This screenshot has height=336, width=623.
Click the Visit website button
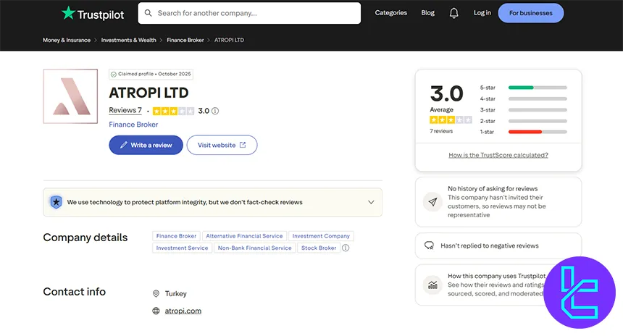coord(222,145)
